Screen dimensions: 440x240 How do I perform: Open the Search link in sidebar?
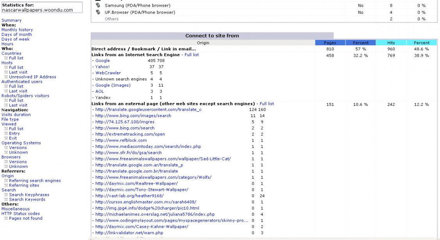pos(9,190)
